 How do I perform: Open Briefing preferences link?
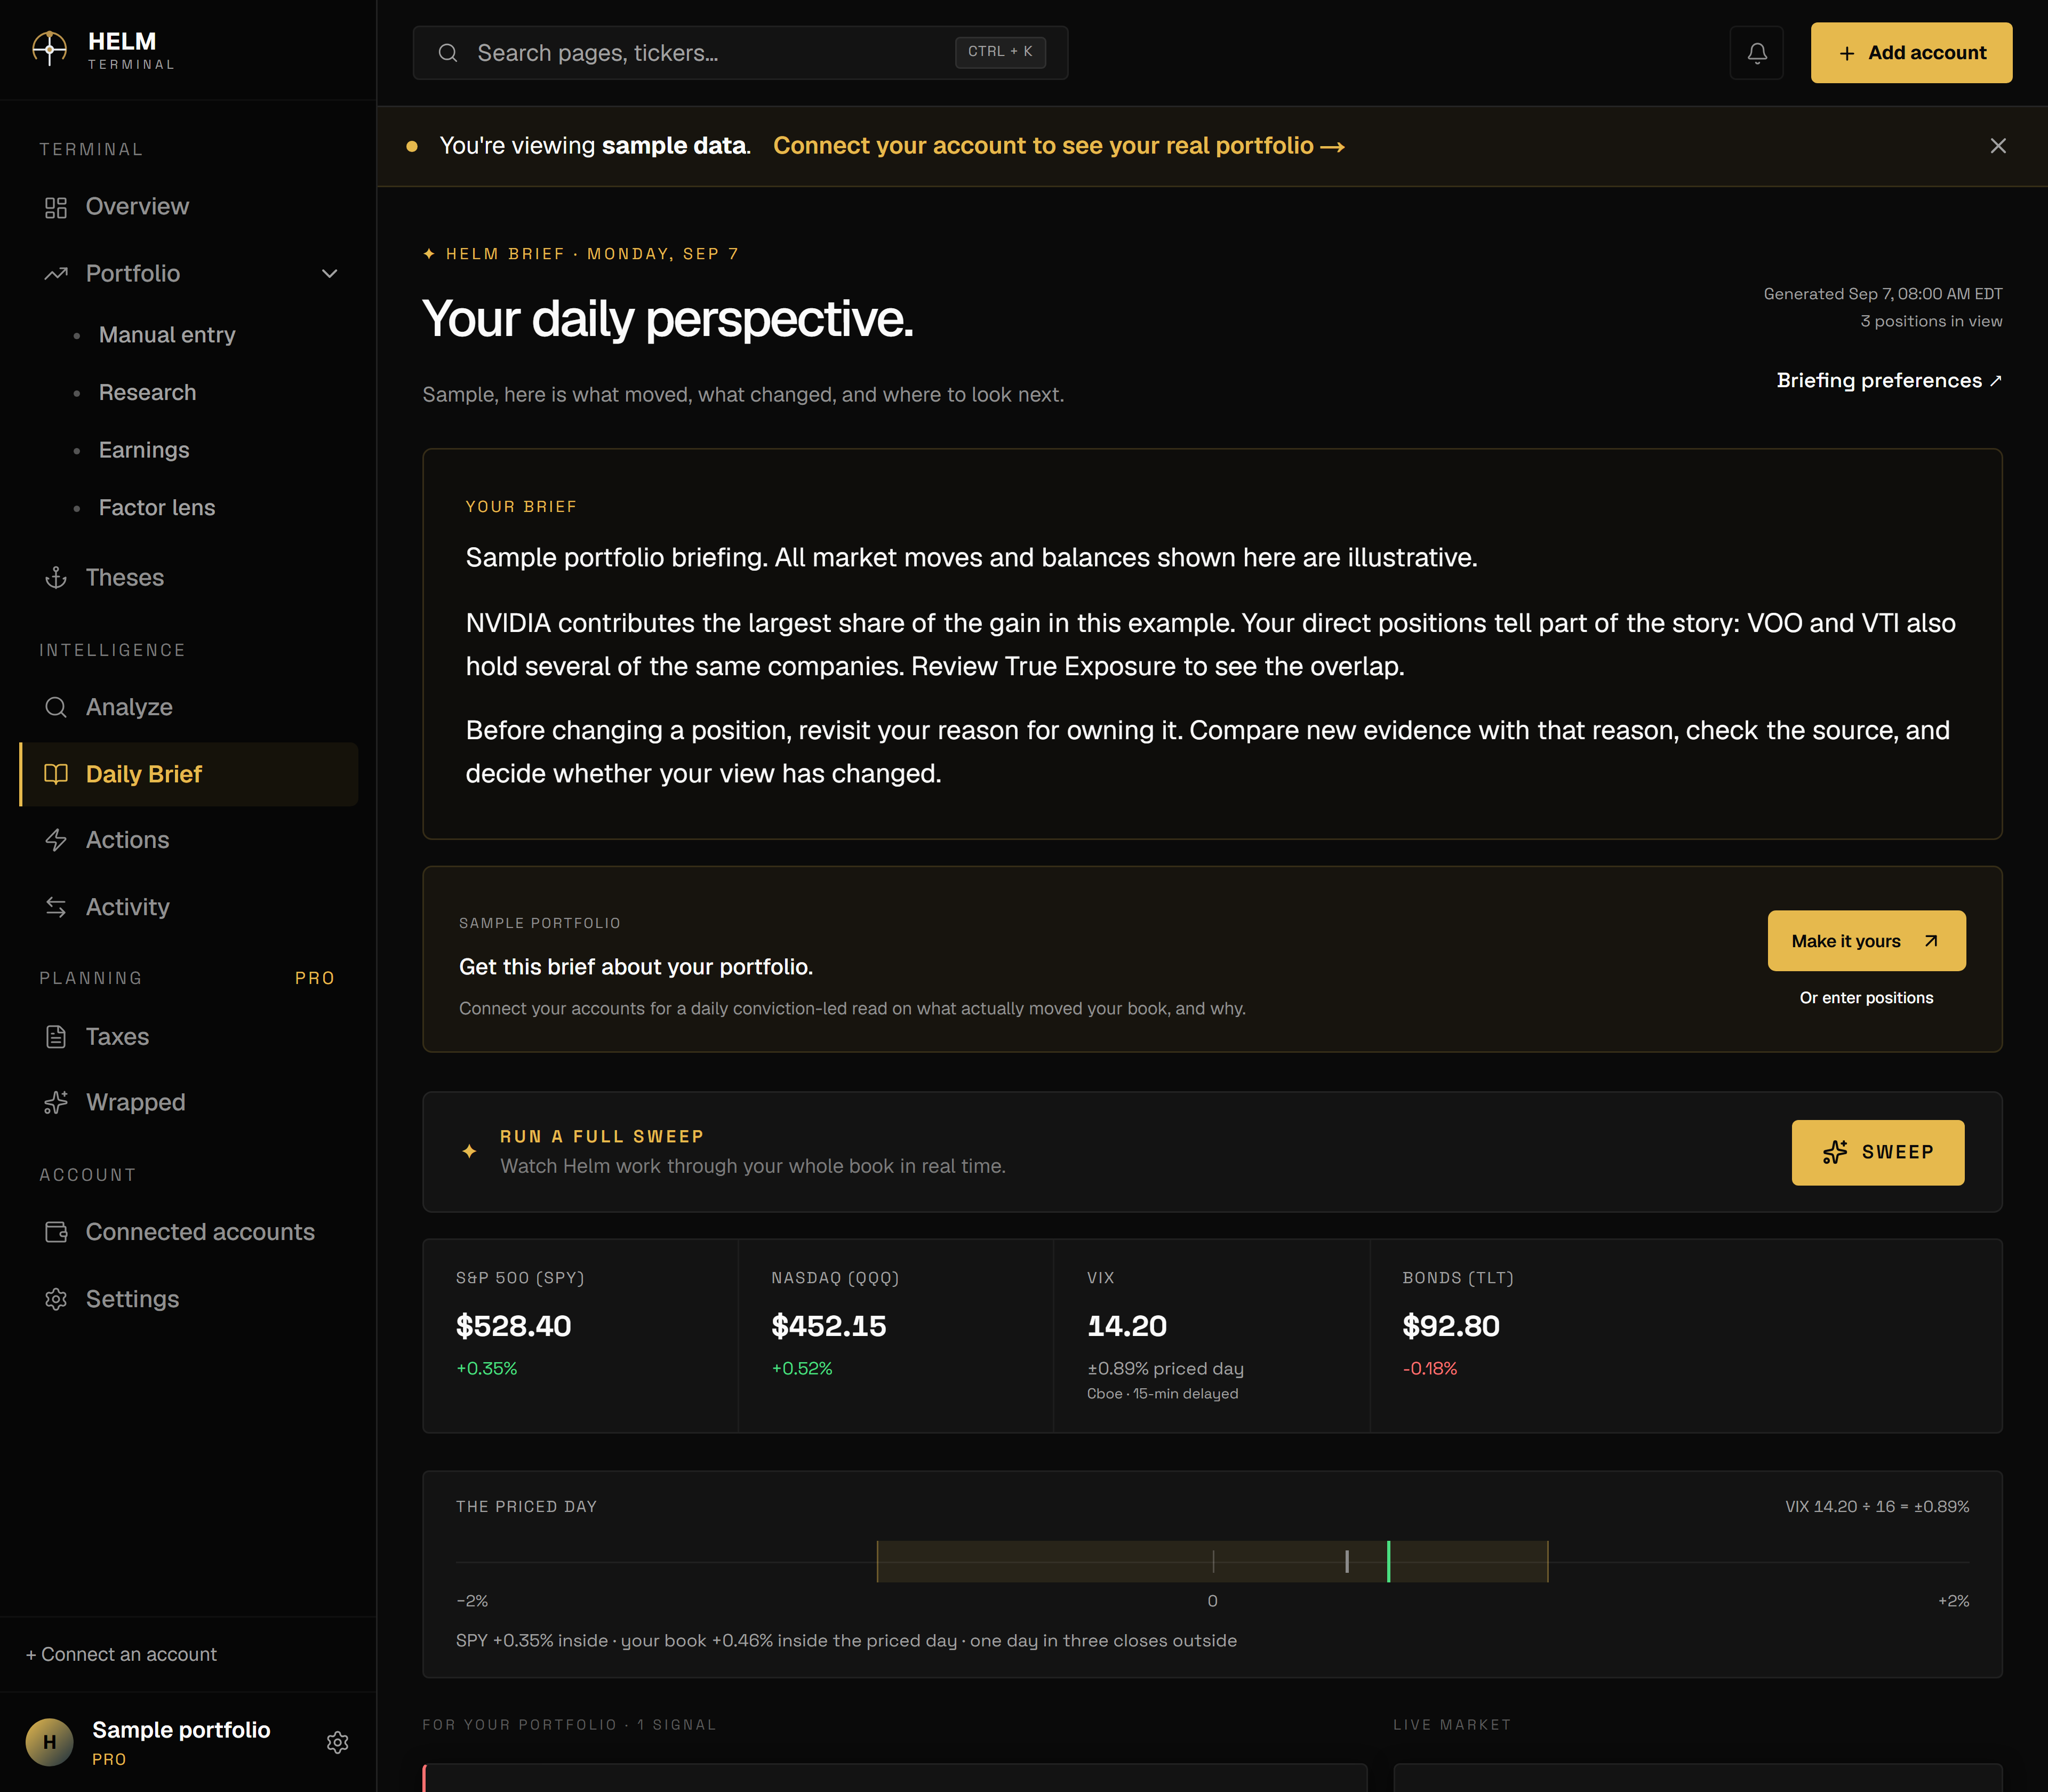[1889, 381]
